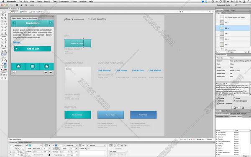Switch to the Layers panel tab
Image resolution: width=251 pixels, height=157 pixels.
[x=230, y=13]
